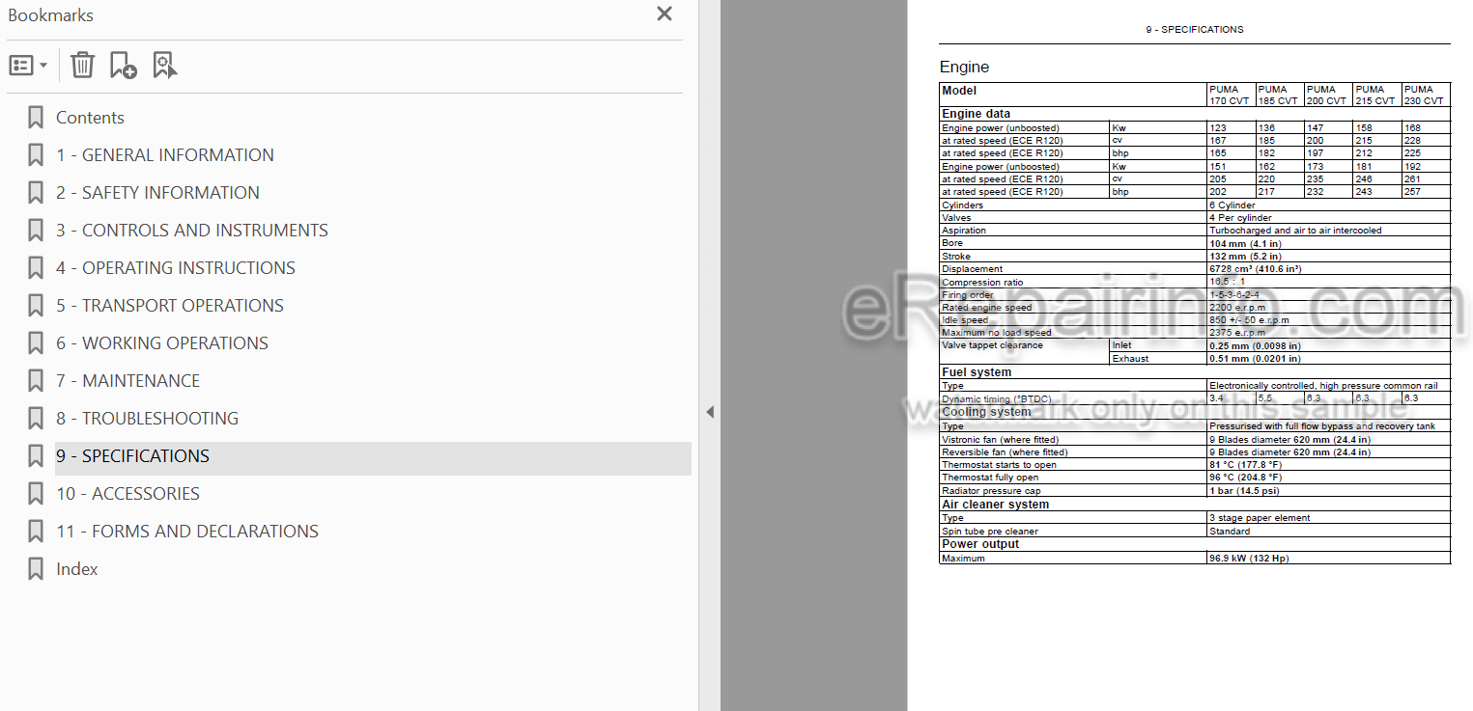Jump to 3 - CONTROLS AND INSTRUMENTS
The width and height of the screenshot is (1473, 711).
(x=192, y=231)
